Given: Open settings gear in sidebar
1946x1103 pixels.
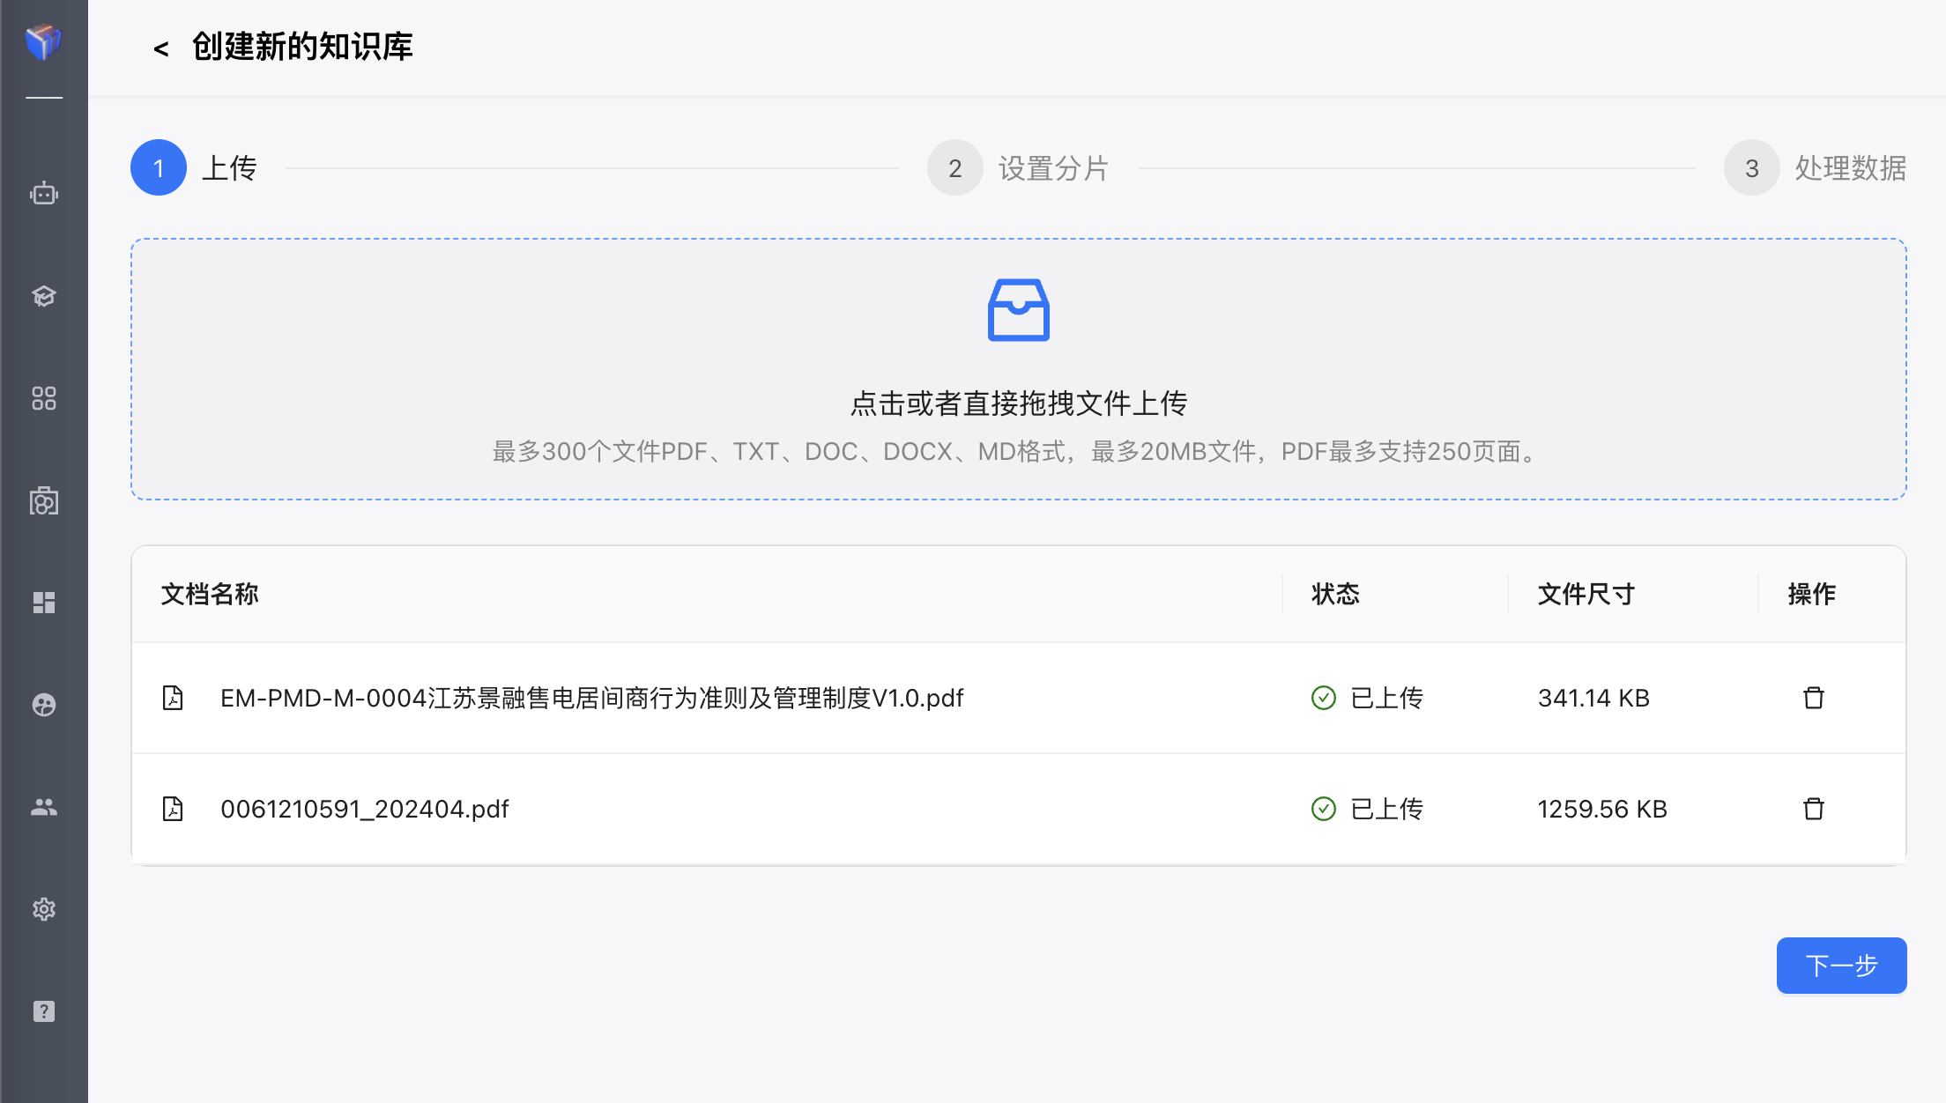Looking at the screenshot, I should (x=44, y=909).
